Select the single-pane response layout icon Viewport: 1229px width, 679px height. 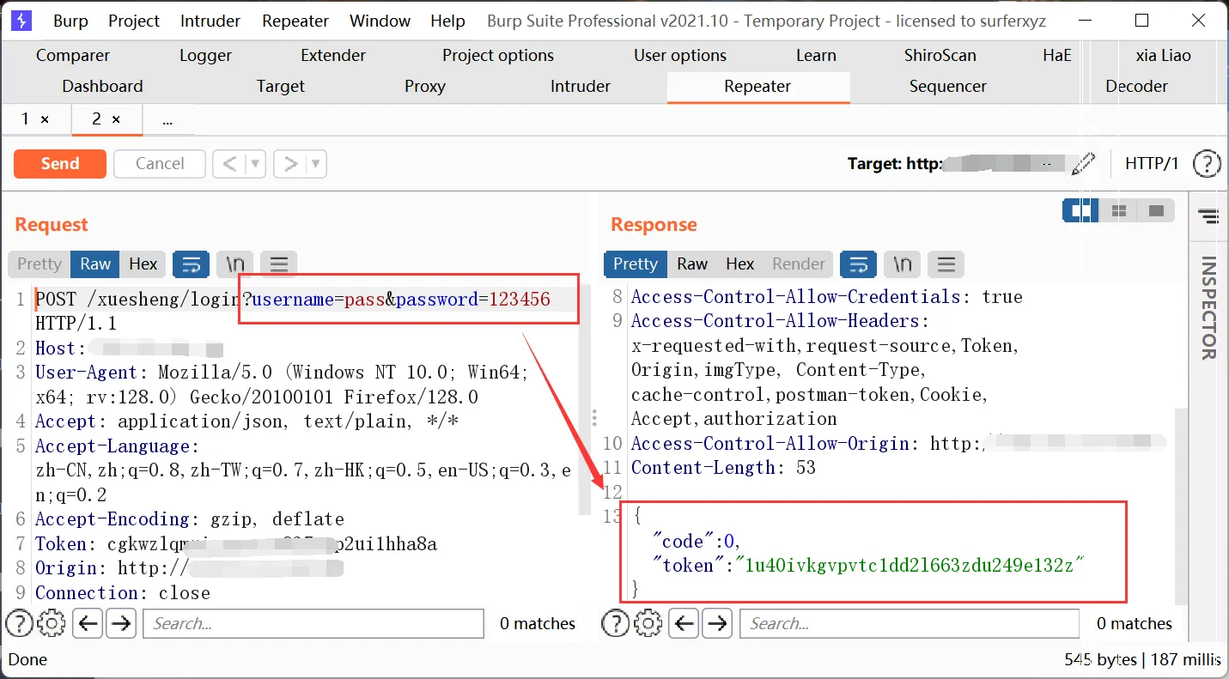pyautogui.click(x=1156, y=209)
